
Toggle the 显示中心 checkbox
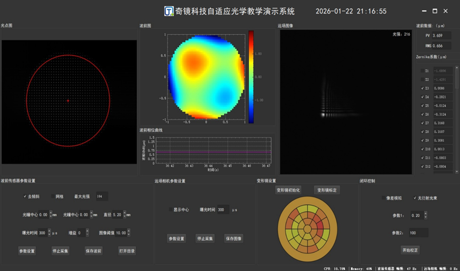pos(170,210)
